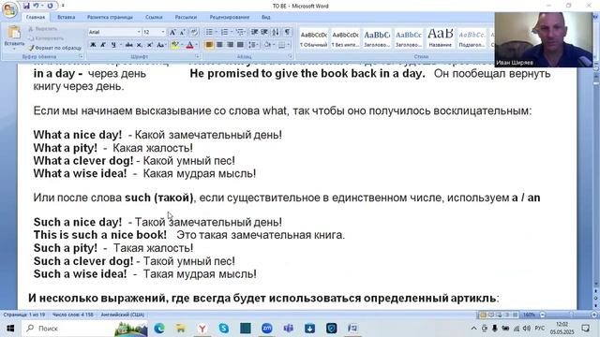Screen dimensions: 600x337
Task: Toggle paragraph marks (¶) display
Action: pyautogui.click(x=287, y=32)
